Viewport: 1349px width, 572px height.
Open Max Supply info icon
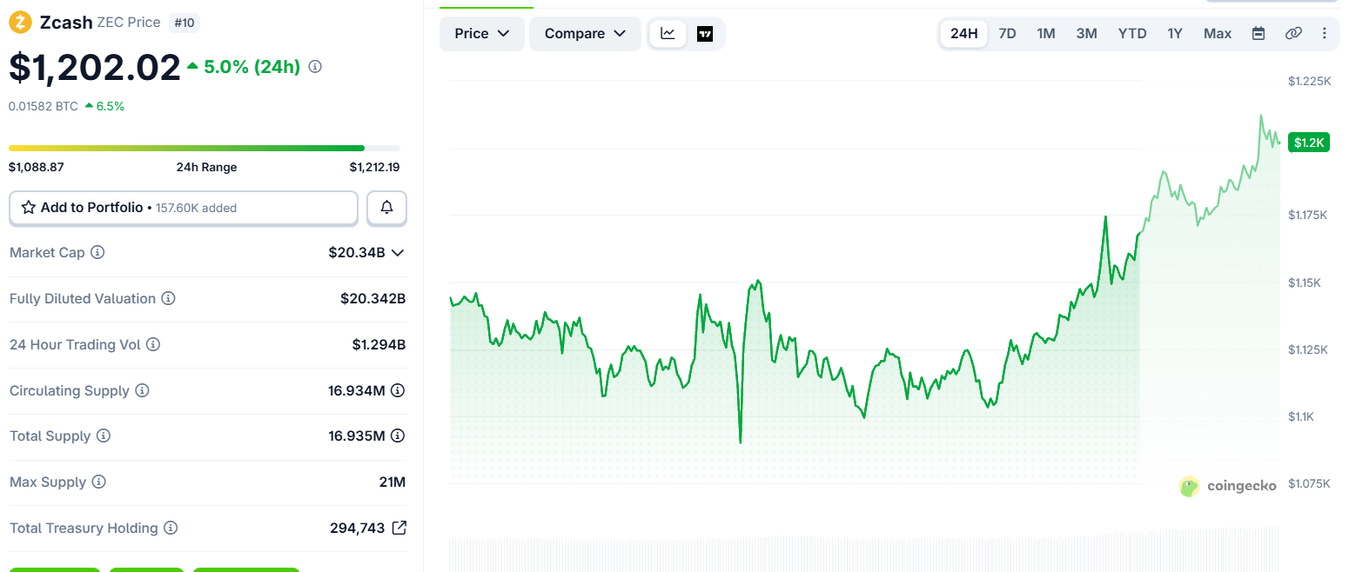(x=99, y=482)
